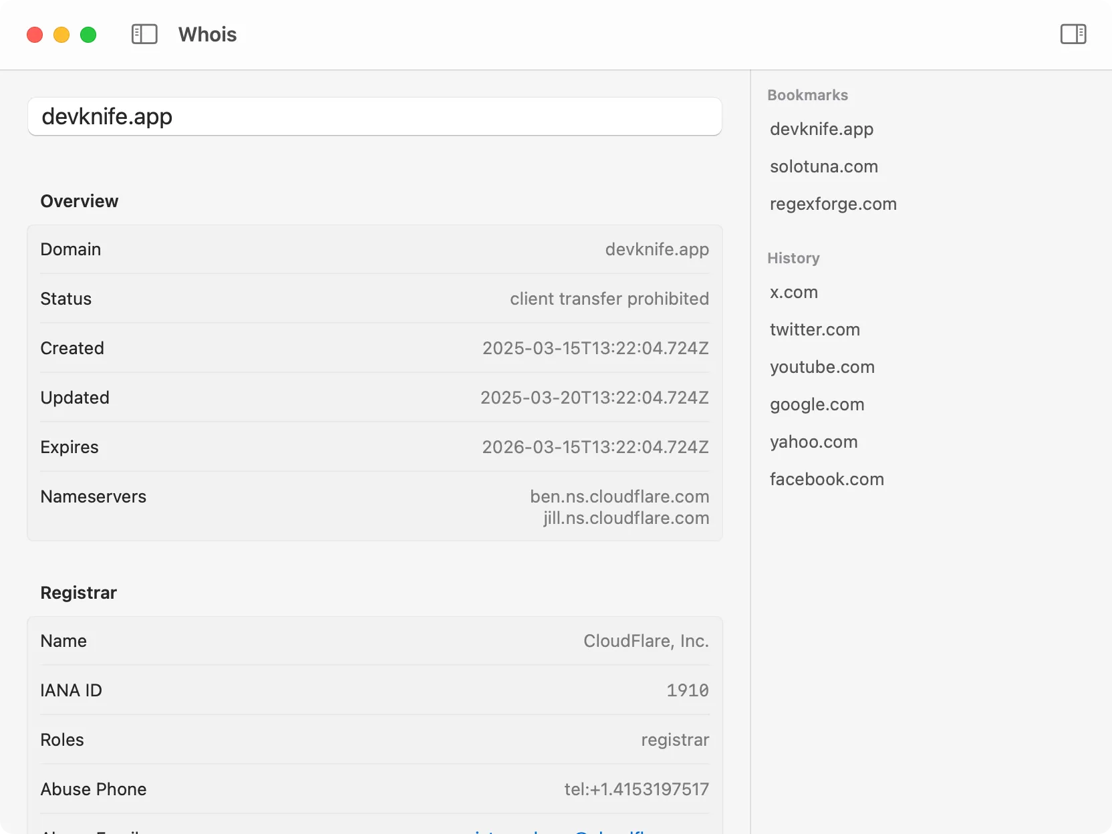
Task: Select twitter.com in the History list
Action: (815, 329)
